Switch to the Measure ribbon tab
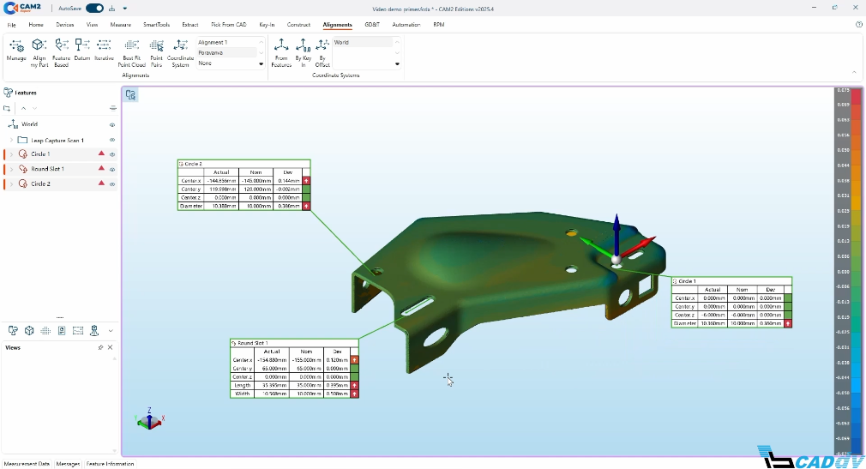 click(120, 25)
